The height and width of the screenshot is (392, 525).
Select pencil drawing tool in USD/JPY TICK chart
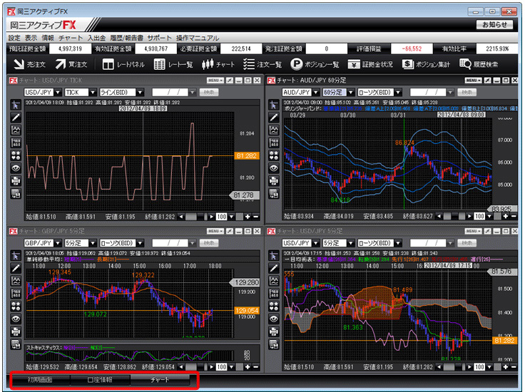pos(16,118)
